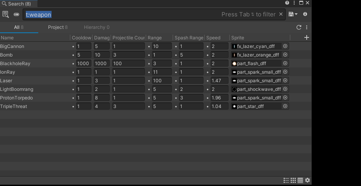The height and width of the screenshot is (186, 361).
Task: Click the Cooldown drag handle for Bomb
Action: pos(73,55)
